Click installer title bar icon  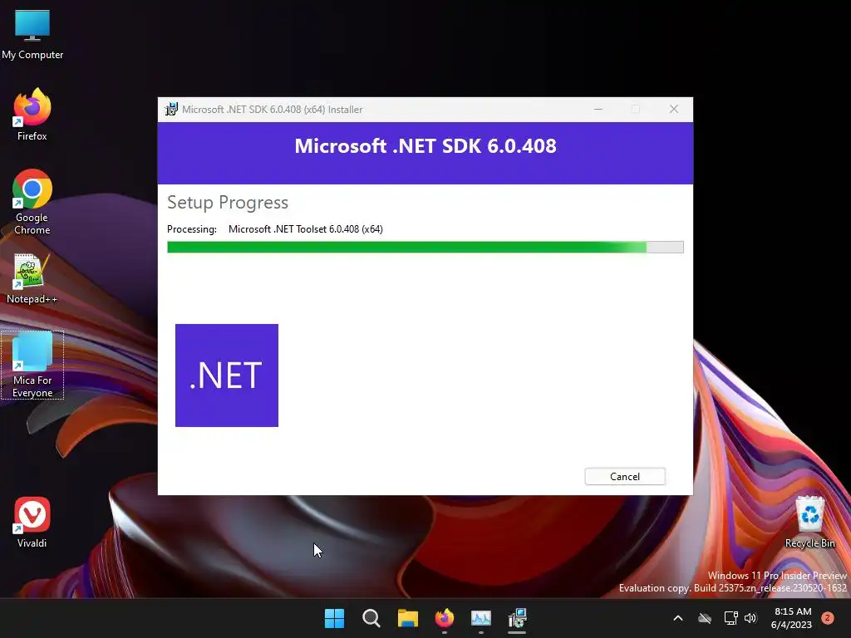pyautogui.click(x=171, y=109)
